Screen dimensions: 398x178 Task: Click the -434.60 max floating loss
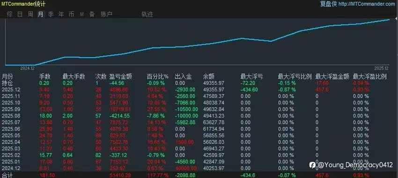click(249, 89)
